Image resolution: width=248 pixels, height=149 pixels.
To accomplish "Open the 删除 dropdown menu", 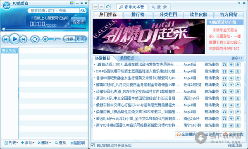I will [44, 143].
